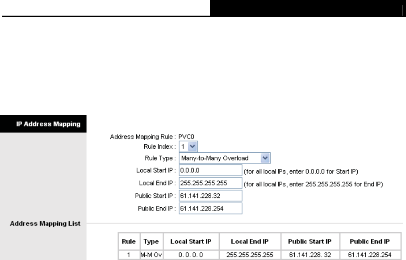Click the Public End IP field label

coord(157,209)
